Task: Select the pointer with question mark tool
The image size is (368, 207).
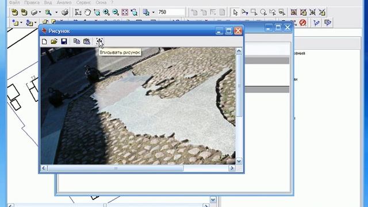Action: (x=244, y=12)
